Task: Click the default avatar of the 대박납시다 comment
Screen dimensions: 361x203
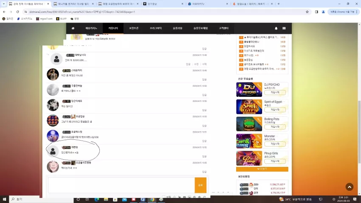Action: [56, 59]
